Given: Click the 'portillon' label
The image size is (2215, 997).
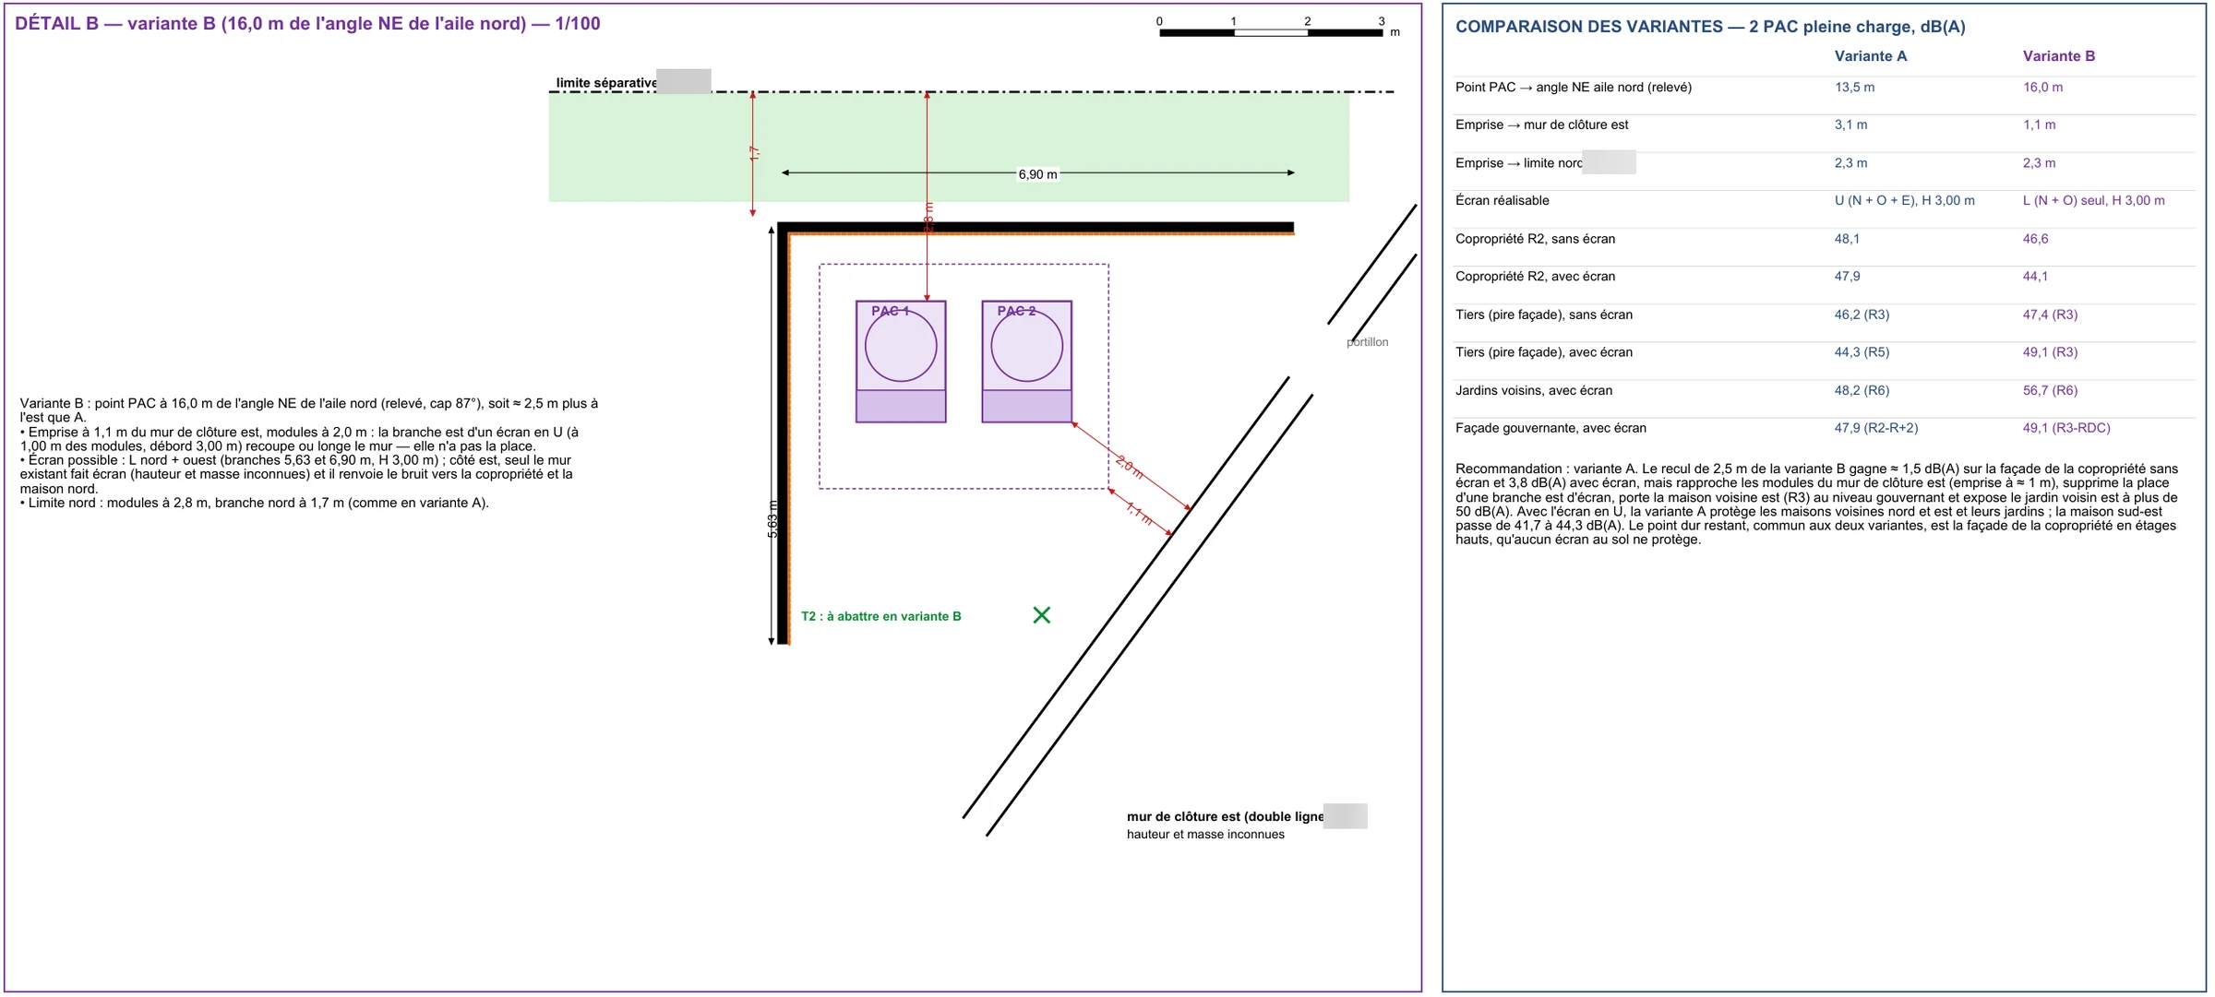Looking at the screenshot, I should click(x=1367, y=342).
